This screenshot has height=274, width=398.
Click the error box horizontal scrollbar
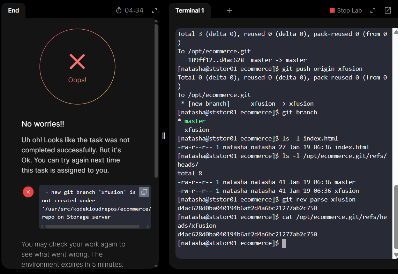point(92,226)
